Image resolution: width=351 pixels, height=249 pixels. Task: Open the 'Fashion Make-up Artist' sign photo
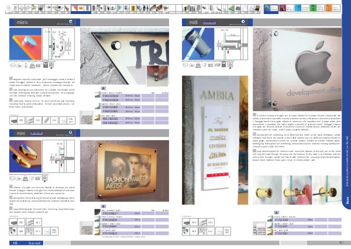click(125, 171)
